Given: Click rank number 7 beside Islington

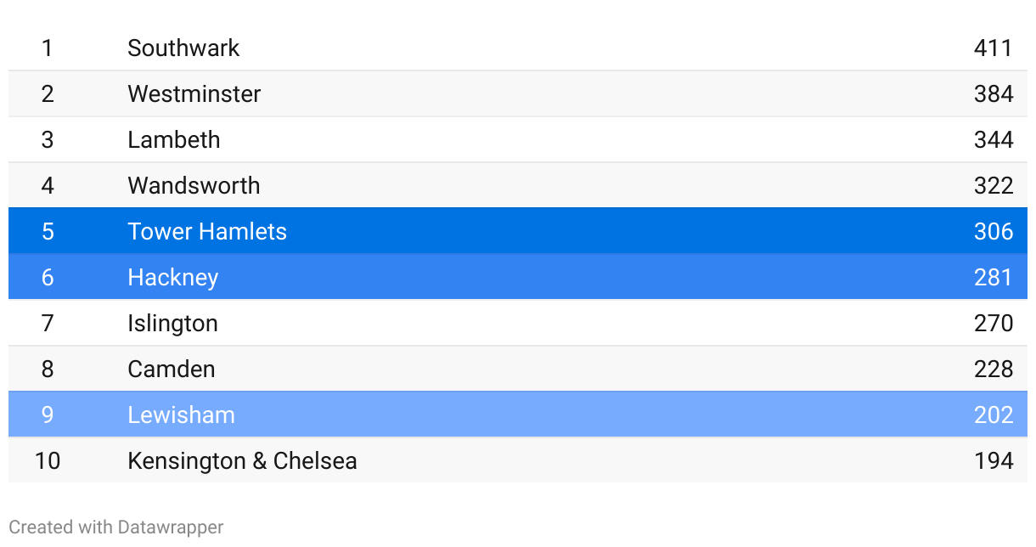Looking at the screenshot, I should [48, 324].
